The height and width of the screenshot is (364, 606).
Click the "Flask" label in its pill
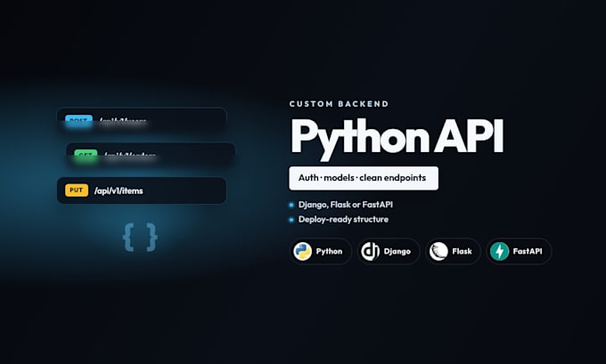coord(462,251)
